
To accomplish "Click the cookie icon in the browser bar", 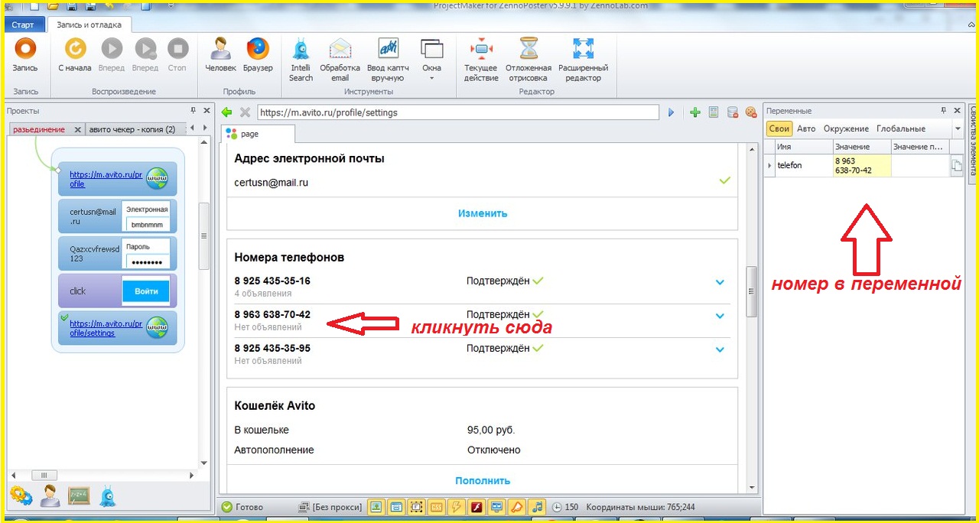I will click(750, 112).
